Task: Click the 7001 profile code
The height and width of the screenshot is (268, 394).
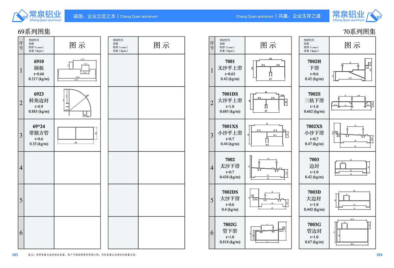Action: click(x=230, y=61)
